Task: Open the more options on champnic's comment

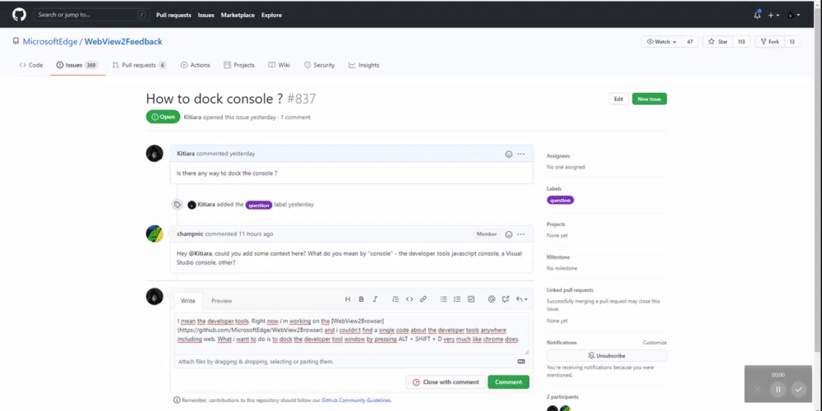Action: [520, 234]
